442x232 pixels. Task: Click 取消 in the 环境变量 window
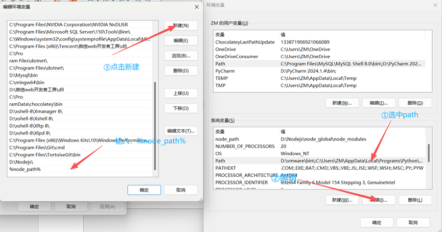[x=413, y=222]
